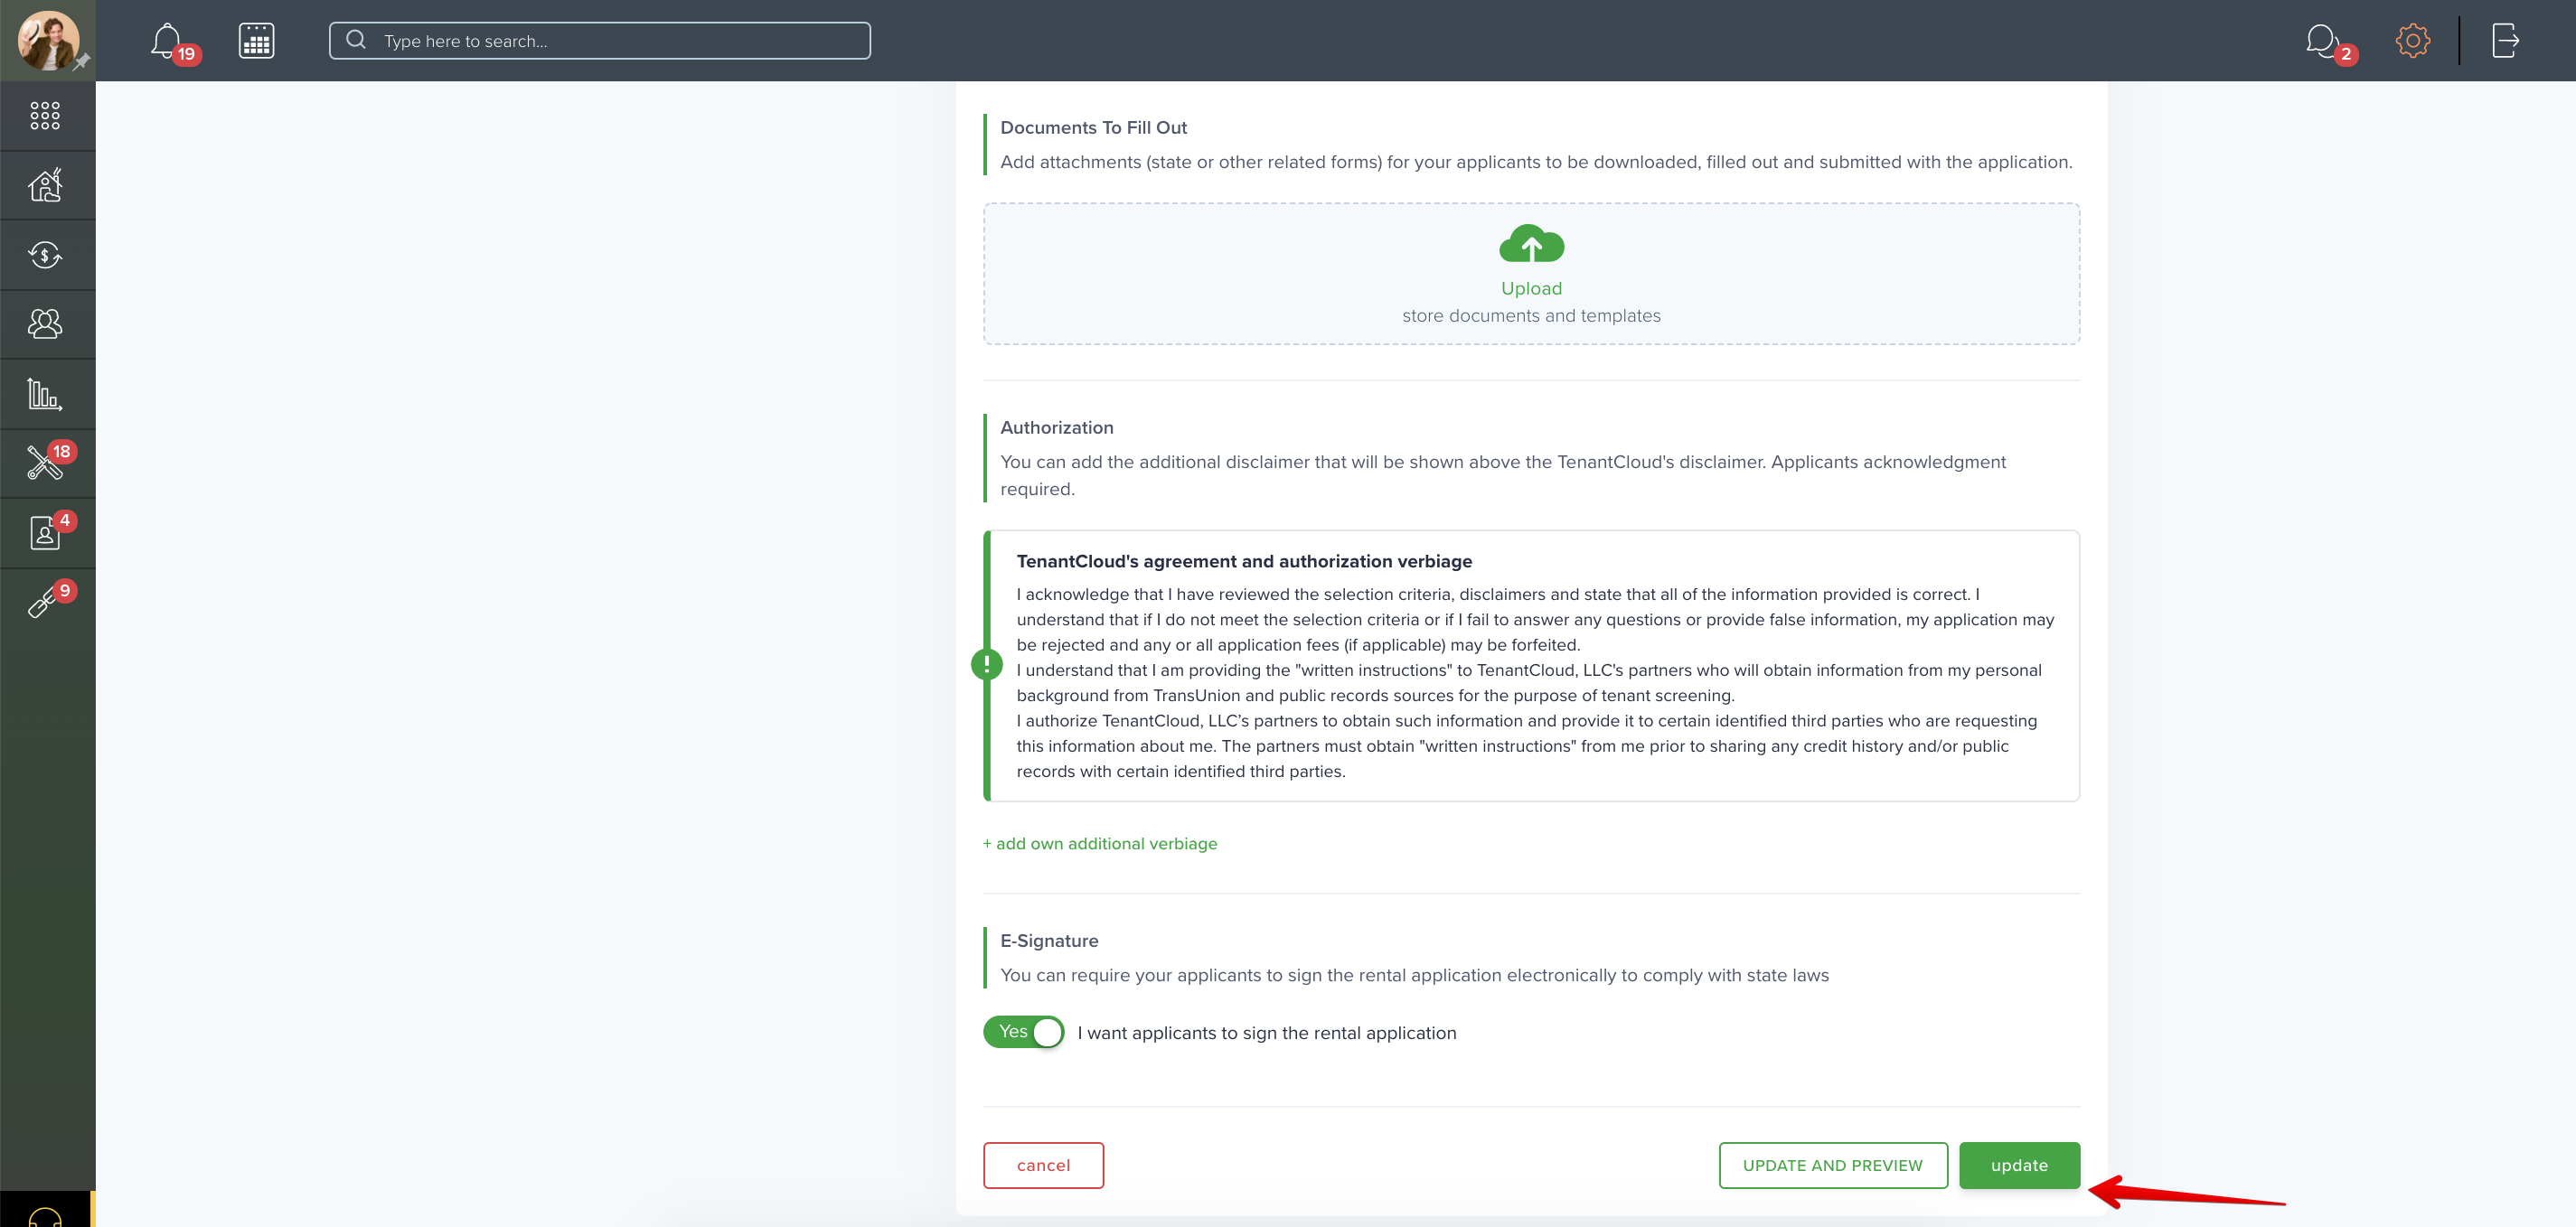Open settings gear icon

pos(2412,41)
